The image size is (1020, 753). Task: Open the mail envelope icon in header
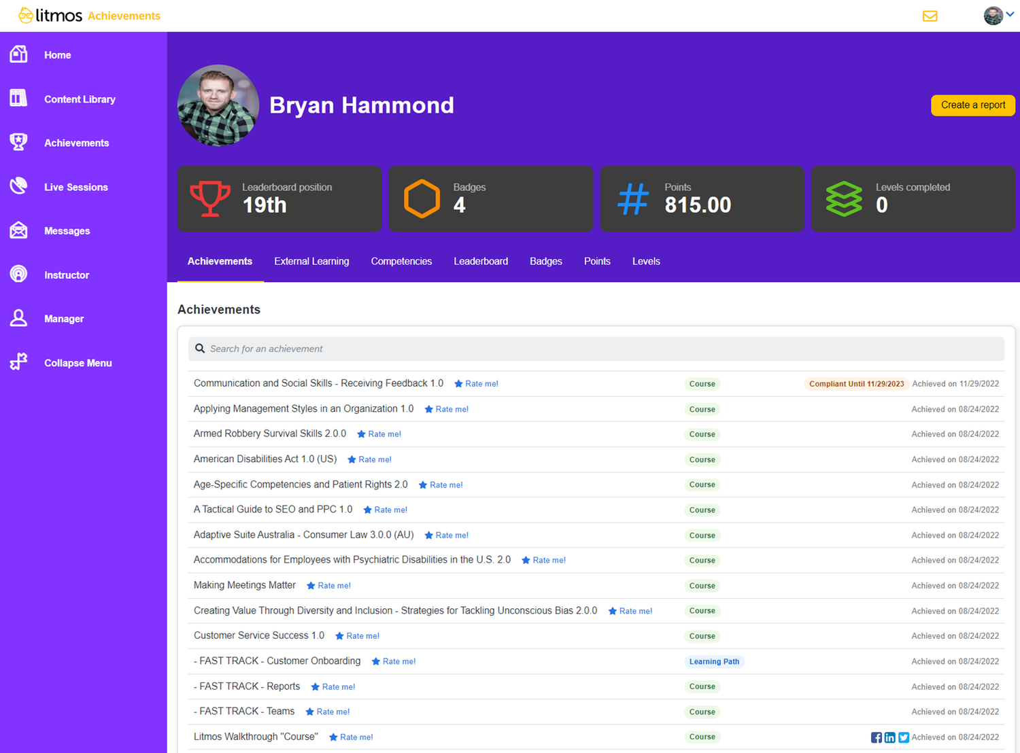pyautogui.click(x=930, y=16)
